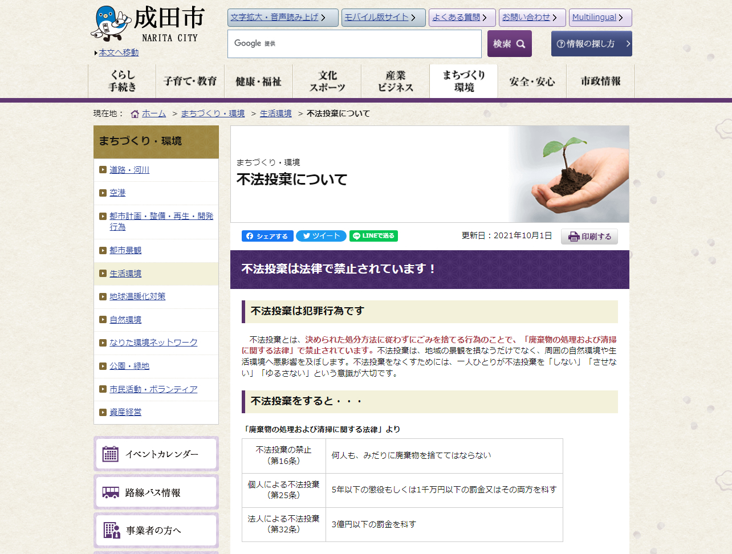732x554 pixels.
Task: Click the home icon in breadcrumb
Action: tap(135, 114)
